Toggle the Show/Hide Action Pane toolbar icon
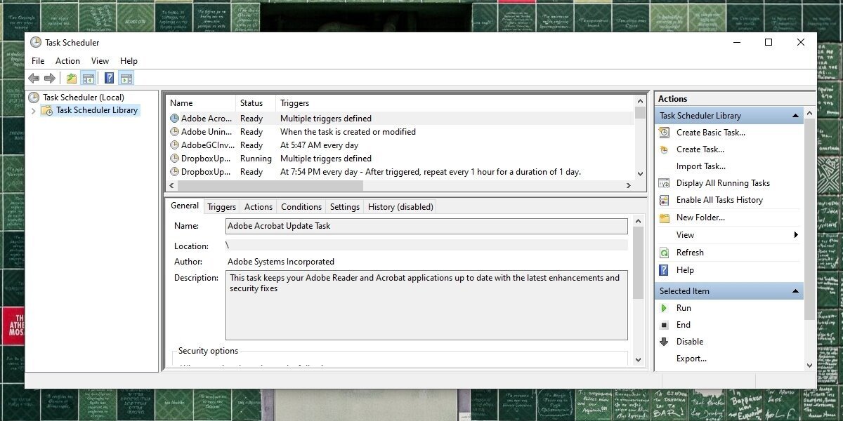The height and width of the screenshot is (421, 843). coord(126,78)
